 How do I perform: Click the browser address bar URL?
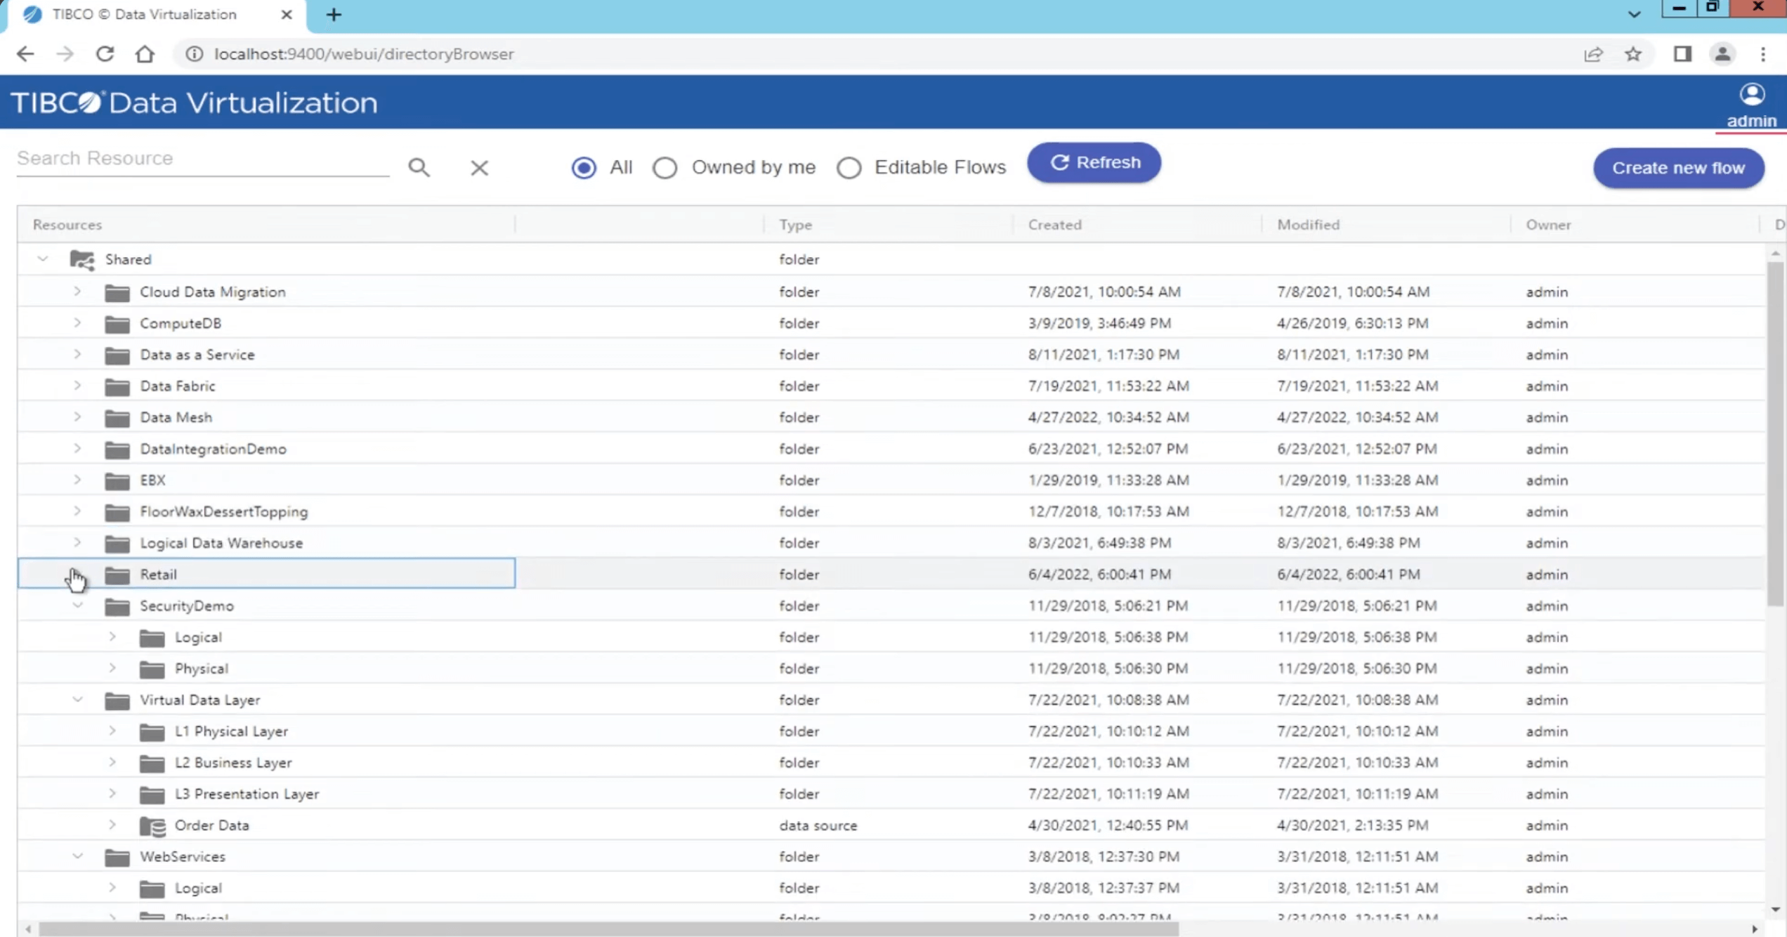(x=364, y=54)
